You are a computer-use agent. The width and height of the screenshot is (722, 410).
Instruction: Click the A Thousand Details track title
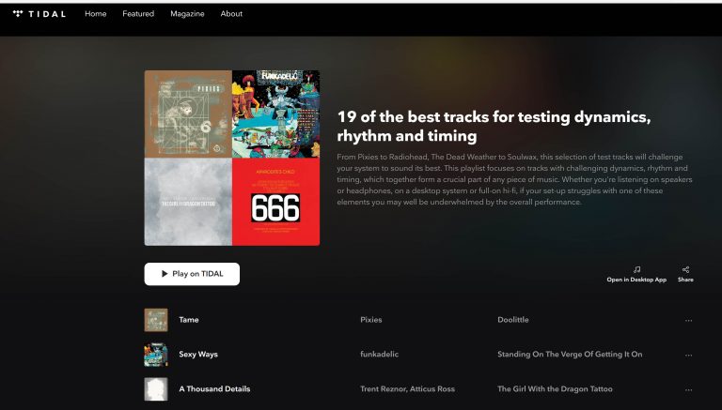[214, 388]
